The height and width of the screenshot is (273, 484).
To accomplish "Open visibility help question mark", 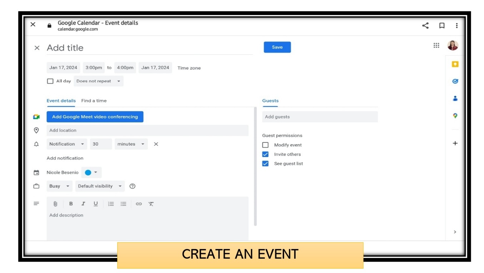I will 132,186.
